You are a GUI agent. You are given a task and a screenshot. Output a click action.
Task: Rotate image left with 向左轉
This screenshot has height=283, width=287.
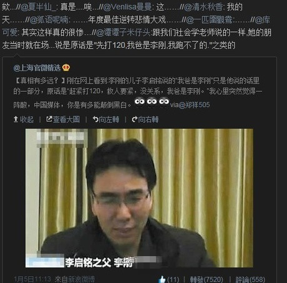point(106,119)
